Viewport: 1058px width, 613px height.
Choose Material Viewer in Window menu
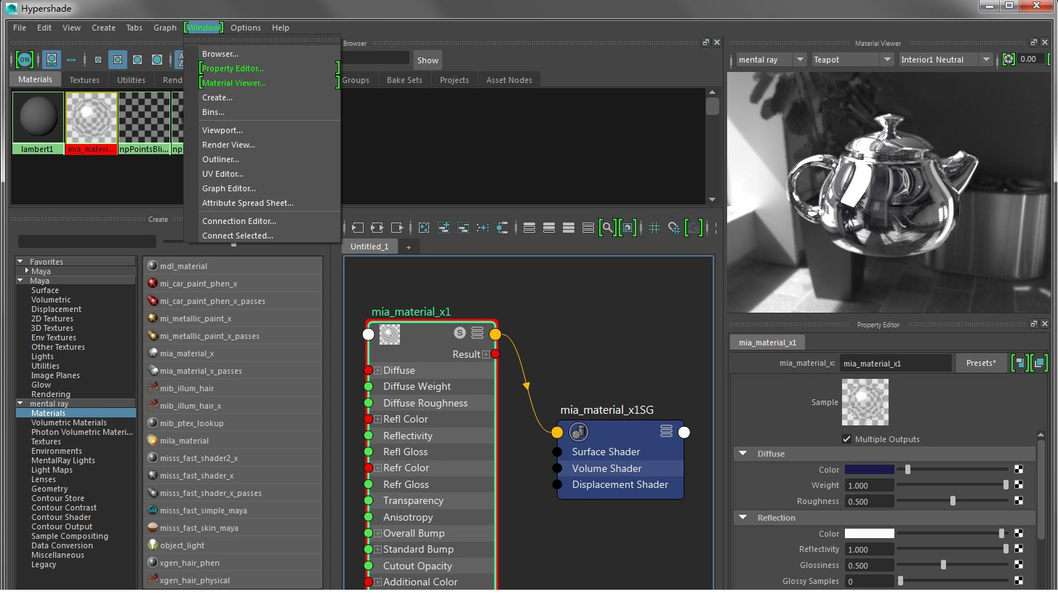point(234,83)
